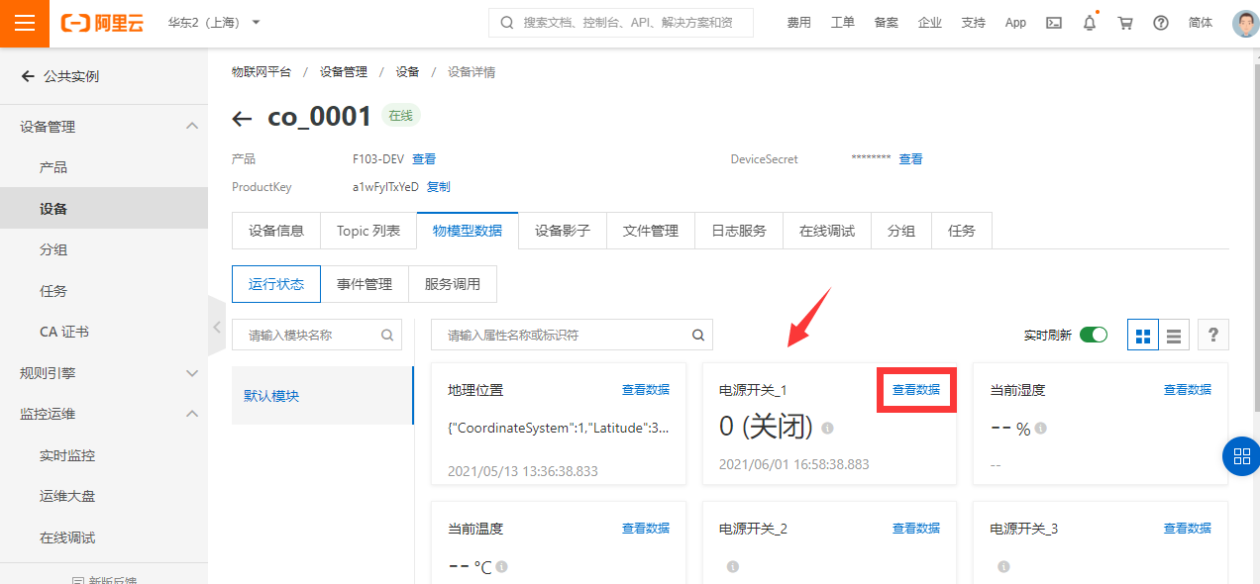Collapse the 监控运维 sidebar section
This screenshot has width=1260, height=584.
point(104,414)
